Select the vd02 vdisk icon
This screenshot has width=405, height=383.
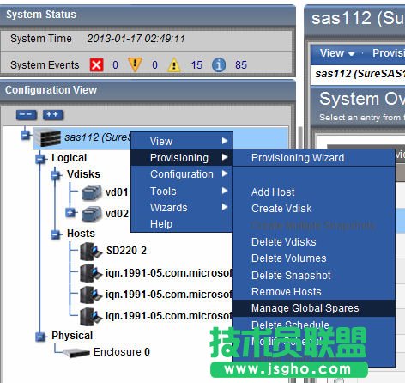[x=91, y=214]
